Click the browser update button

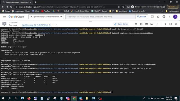pos(173,7)
